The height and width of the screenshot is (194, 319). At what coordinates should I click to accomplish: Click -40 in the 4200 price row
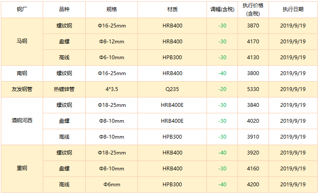click(222, 185)
